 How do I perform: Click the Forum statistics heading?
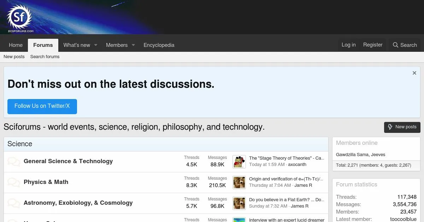[x=357, y=184]
